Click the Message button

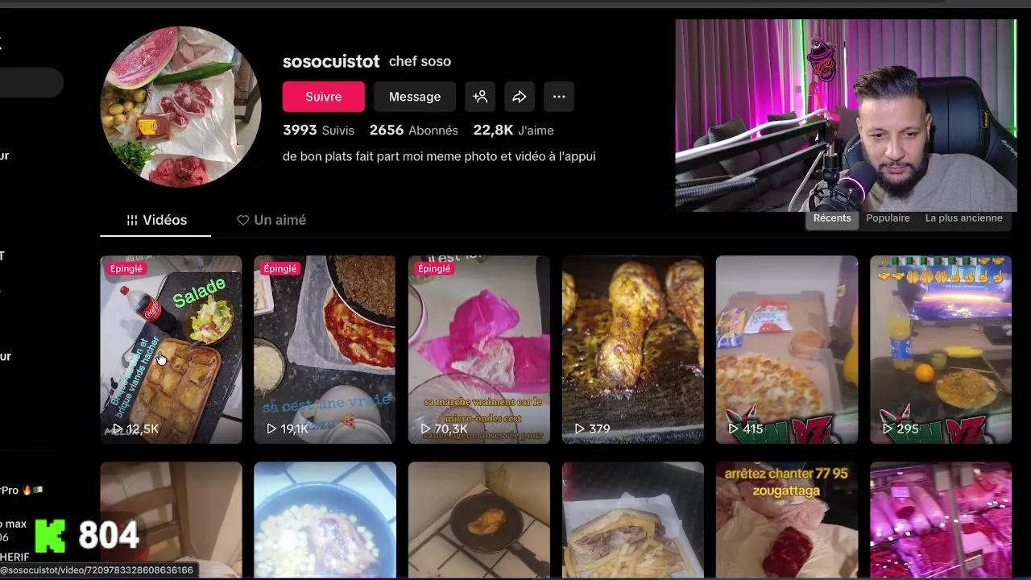(415, 97)
